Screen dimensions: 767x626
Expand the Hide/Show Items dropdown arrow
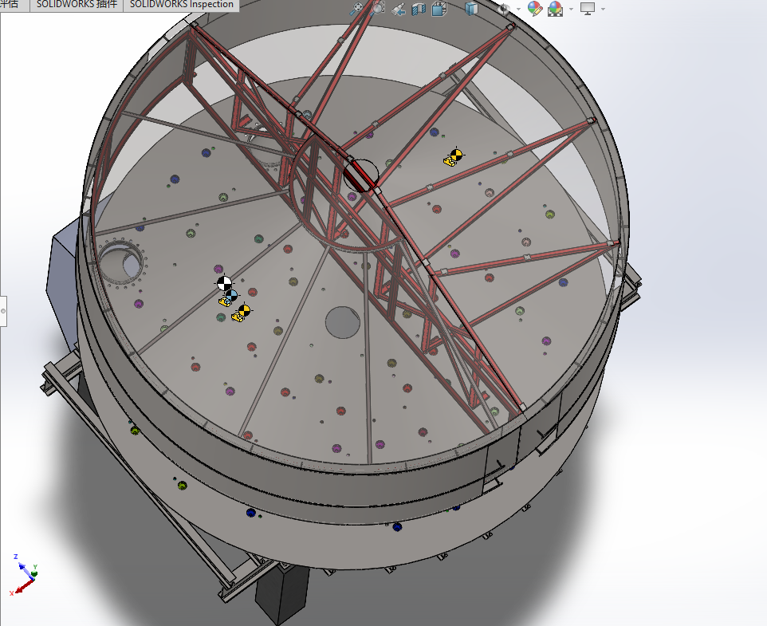pos(518,10)
